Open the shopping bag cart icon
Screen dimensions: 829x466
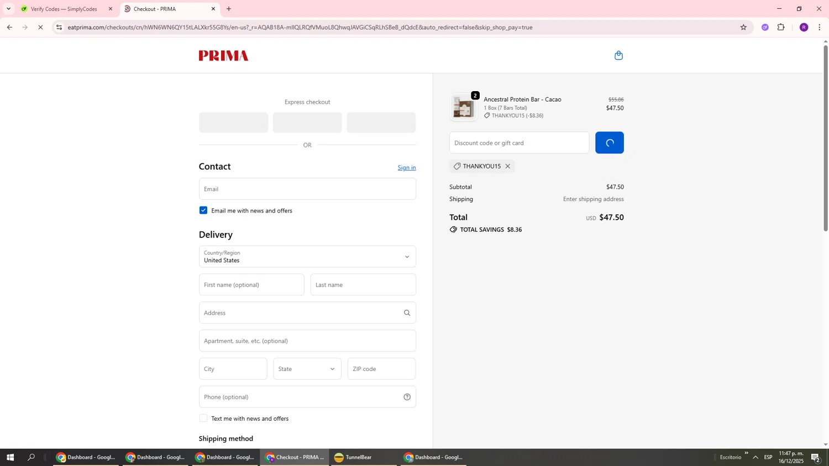(618, 55)
